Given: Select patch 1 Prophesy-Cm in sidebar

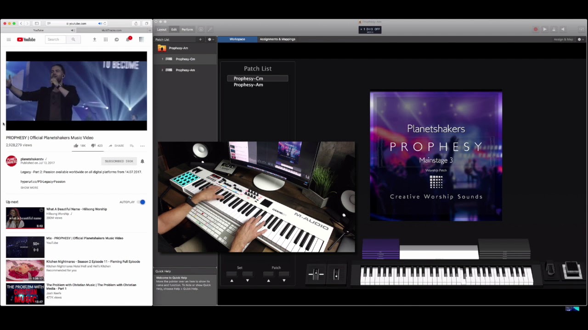Looking at the screenshot, I should [185, 59].
